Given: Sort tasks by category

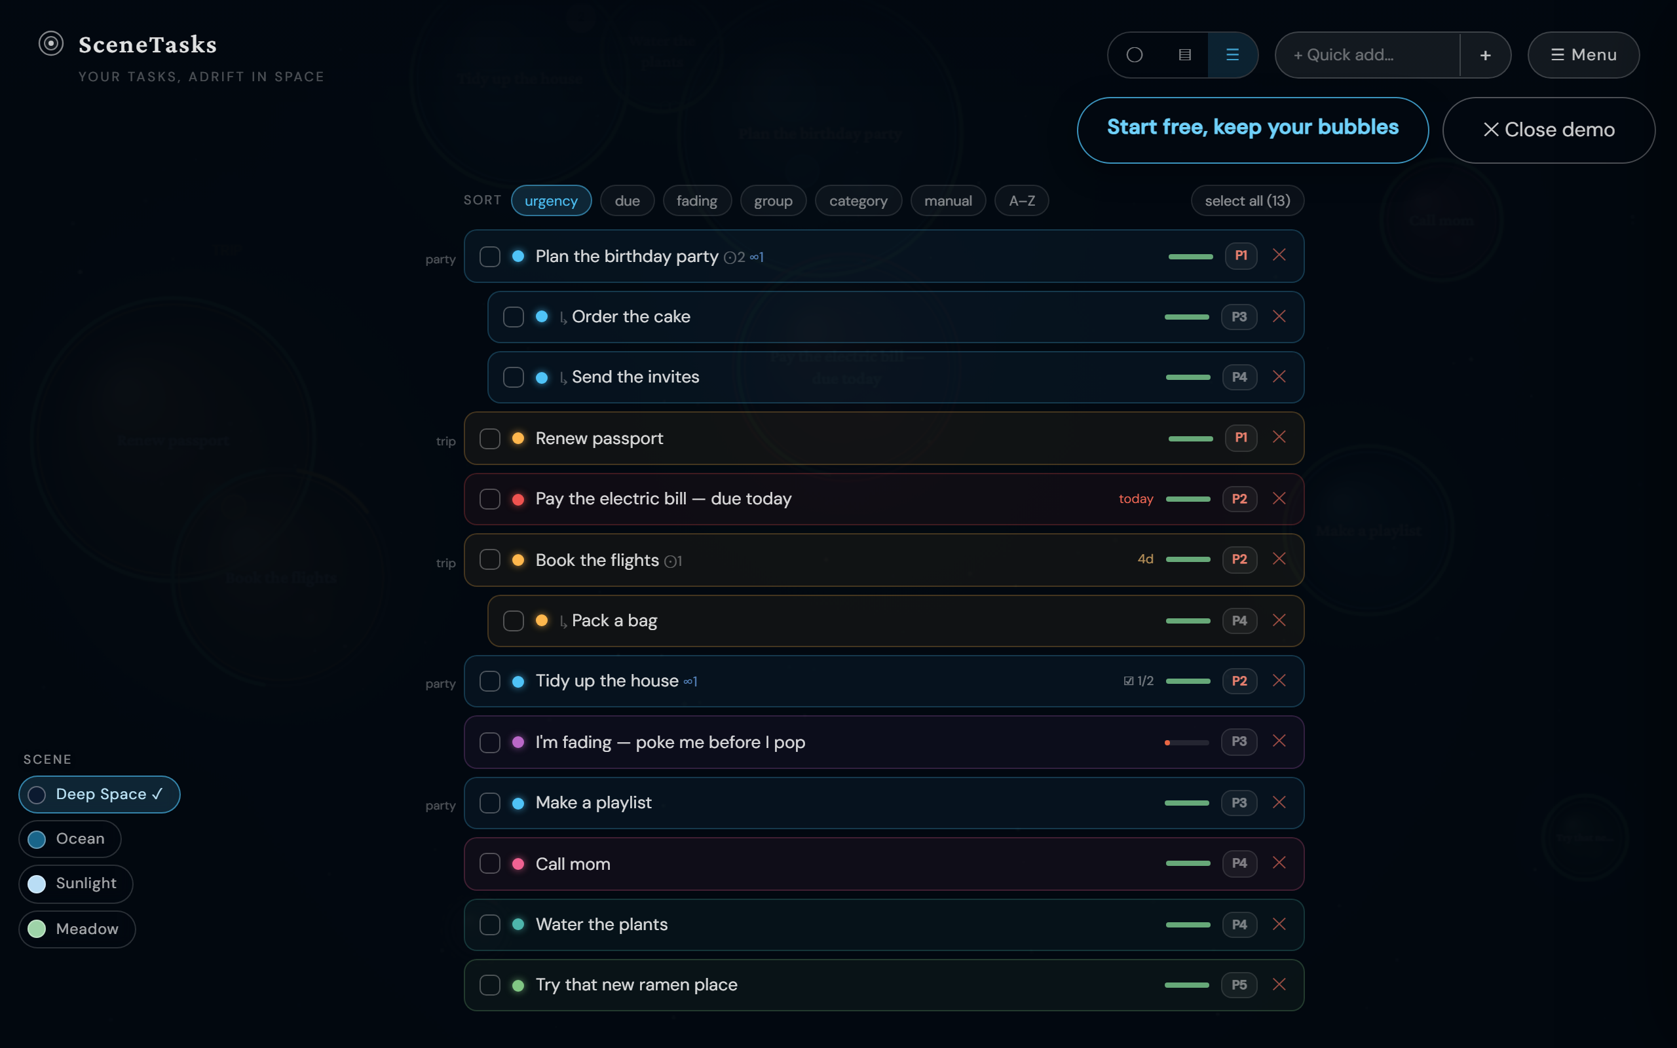Looking at the screenshot, I should pyautogui.click(x=858, y=201).
